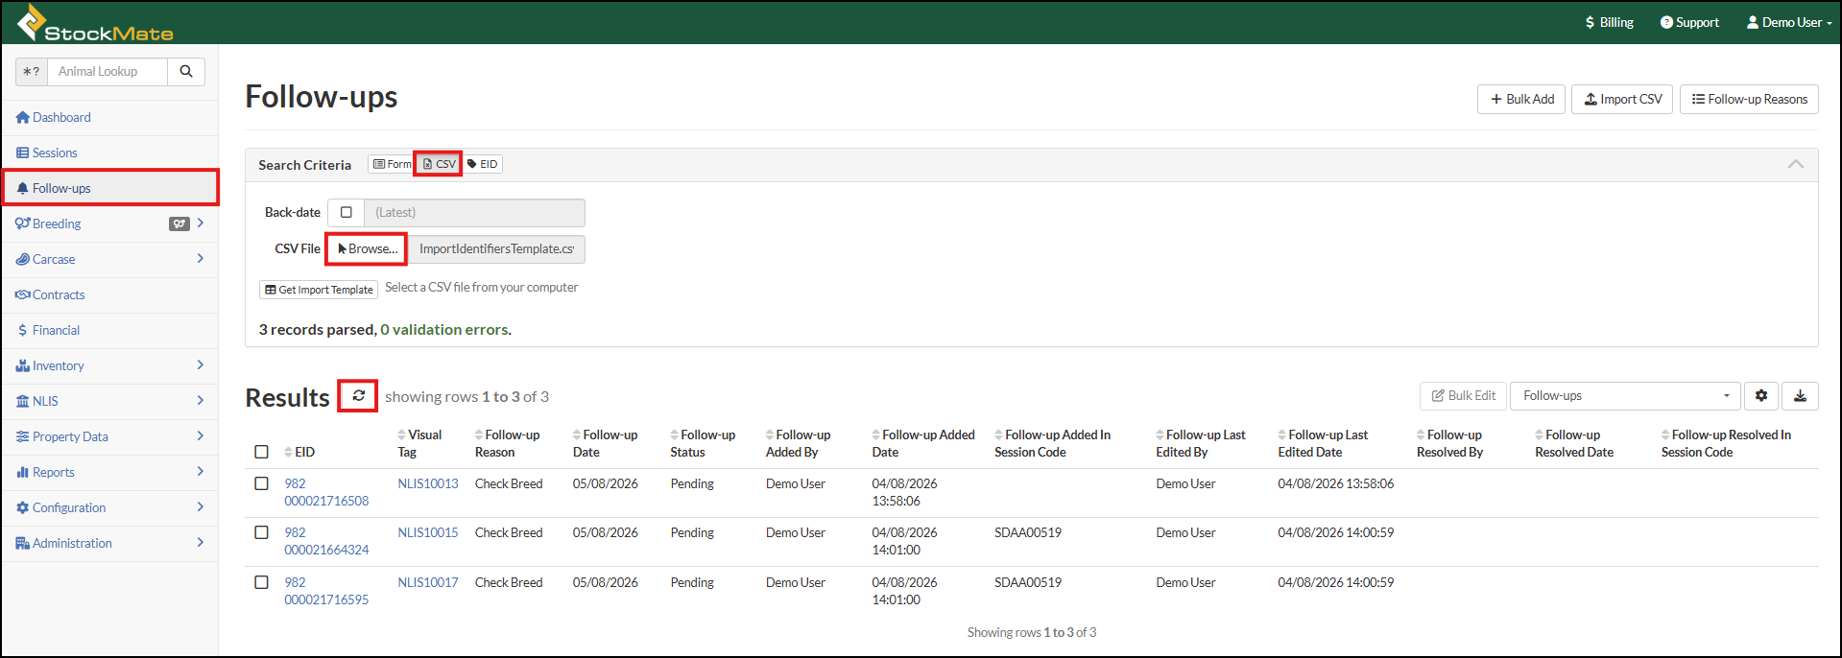Viewport: 1842px width, 658px height.
Task: Download results using the export icon
Action: 1801,395
